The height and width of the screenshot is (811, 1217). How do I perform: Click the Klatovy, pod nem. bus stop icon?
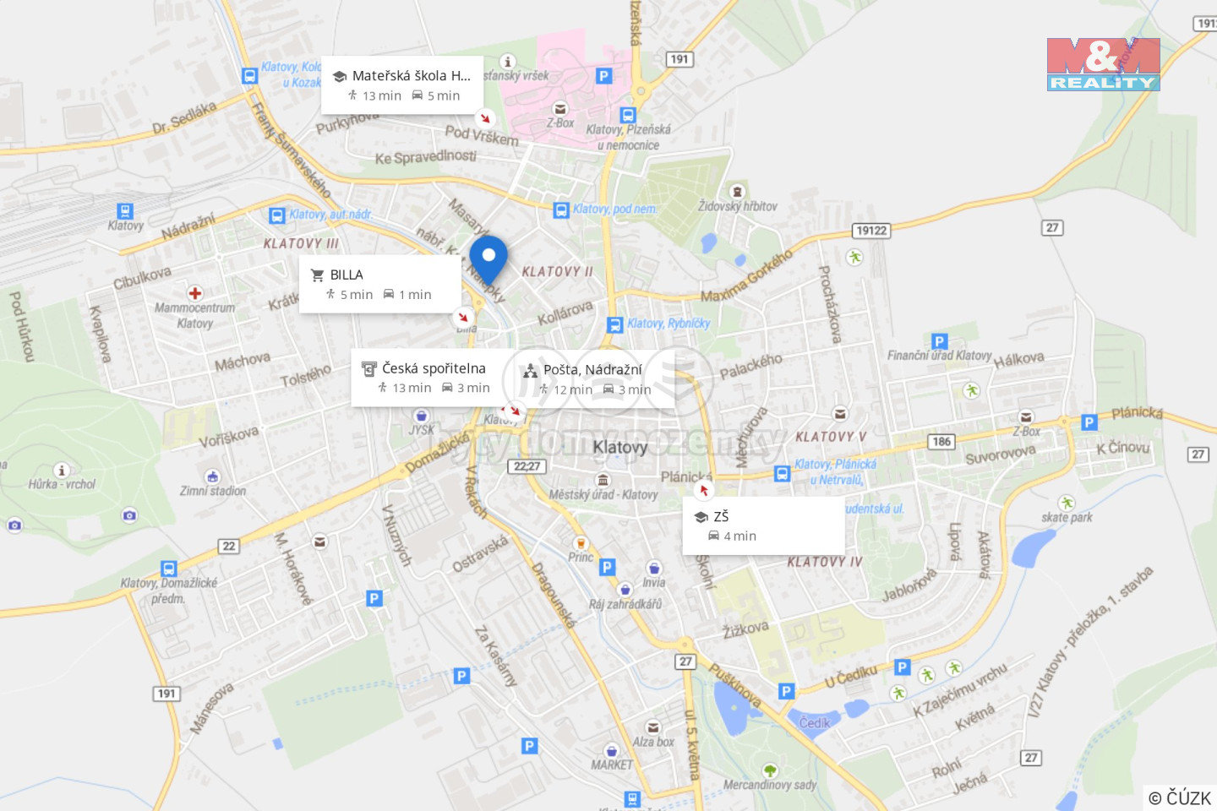[561, 210]
